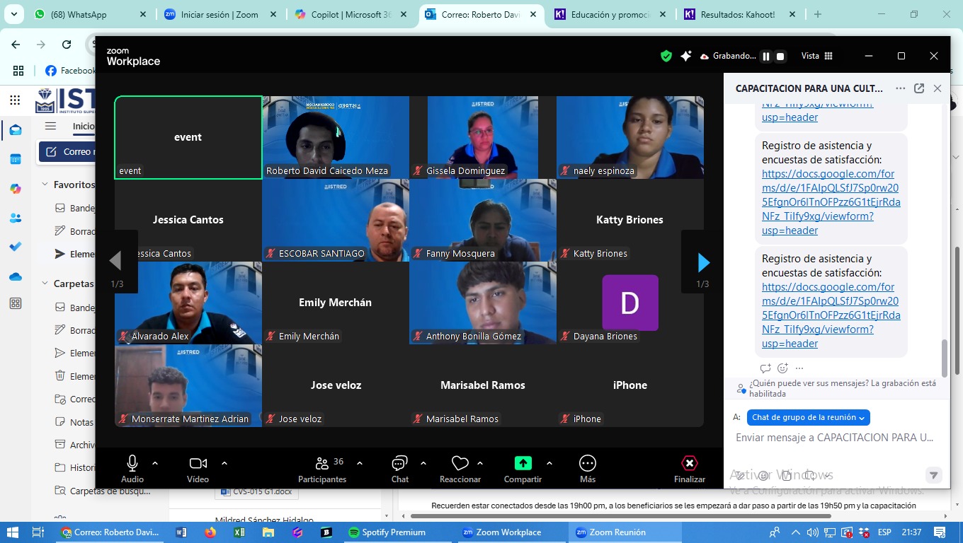Toggle the Video camera on or off
The image size is (963, 543).
pyautogui.click(x=198, y=463)
